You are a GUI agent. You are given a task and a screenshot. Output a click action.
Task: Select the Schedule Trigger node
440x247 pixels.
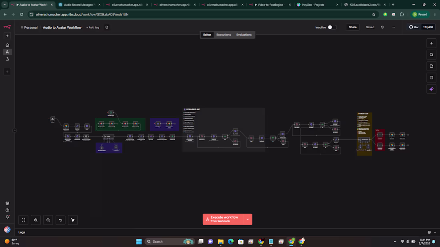click(111, 112)
